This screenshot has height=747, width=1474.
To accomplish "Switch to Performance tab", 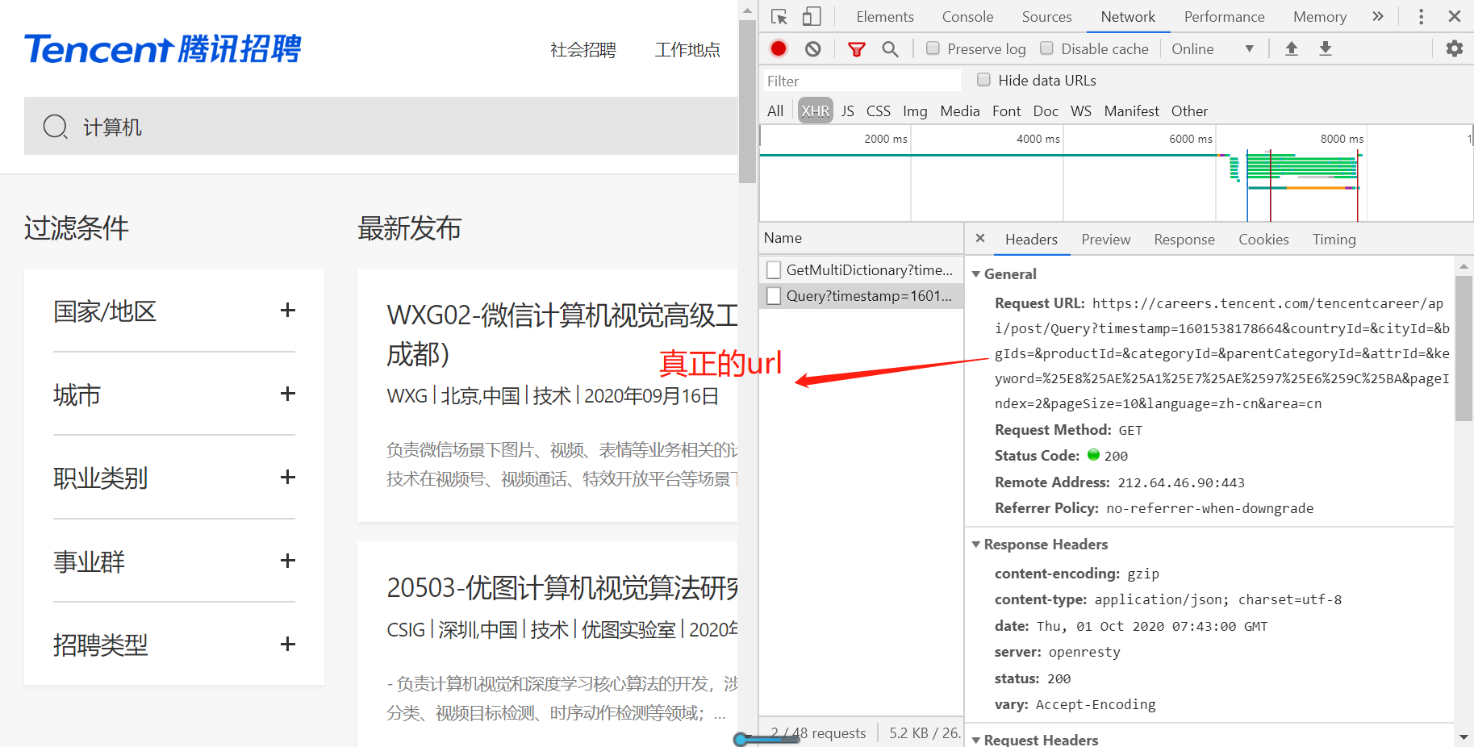I will click(x=1224, y=16).
